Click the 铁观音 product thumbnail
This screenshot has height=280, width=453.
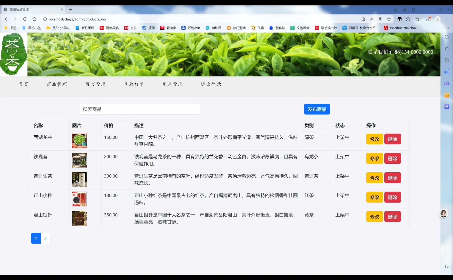[79, 160]
